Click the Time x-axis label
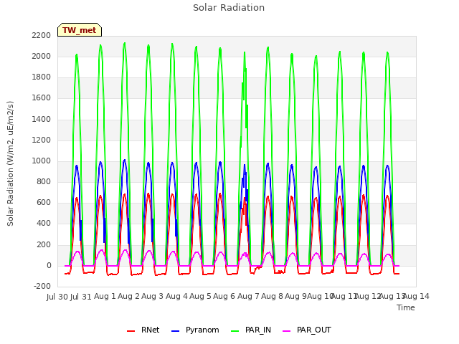This screenshot has height=344, width=459. (406, 307)
